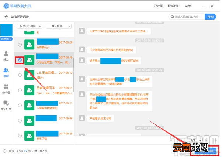Viewport: 222px width, 158px height.
Task: Select radio button of L.E.王者荣耀 chat
Action: coord(20,75)
